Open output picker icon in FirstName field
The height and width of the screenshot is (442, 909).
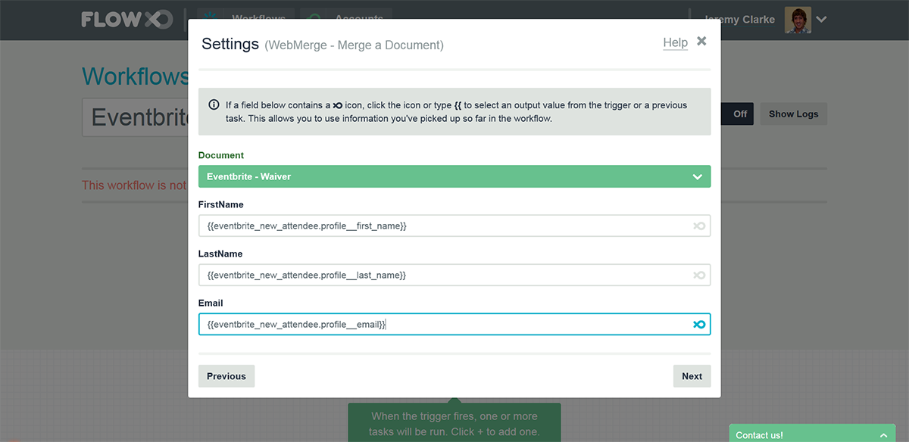point(699,226)
